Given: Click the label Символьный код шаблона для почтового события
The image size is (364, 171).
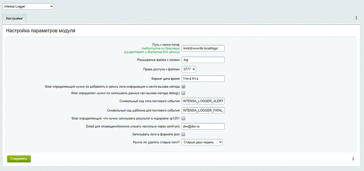Looking at the screenshot, I should (144, 110).
